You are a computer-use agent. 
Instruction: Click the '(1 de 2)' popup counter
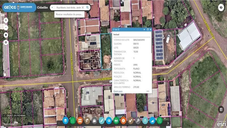pos(116,30)
